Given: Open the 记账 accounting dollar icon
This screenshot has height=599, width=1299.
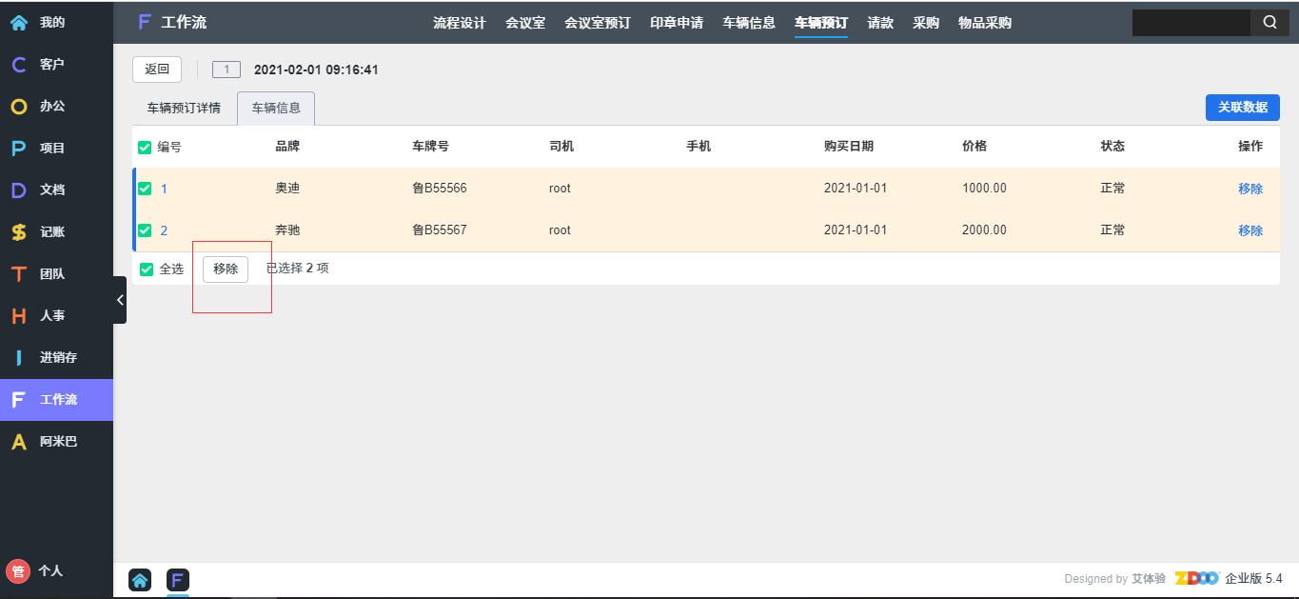Looking at the screenshot, I should pyautogui.click(x=18, y=232).
